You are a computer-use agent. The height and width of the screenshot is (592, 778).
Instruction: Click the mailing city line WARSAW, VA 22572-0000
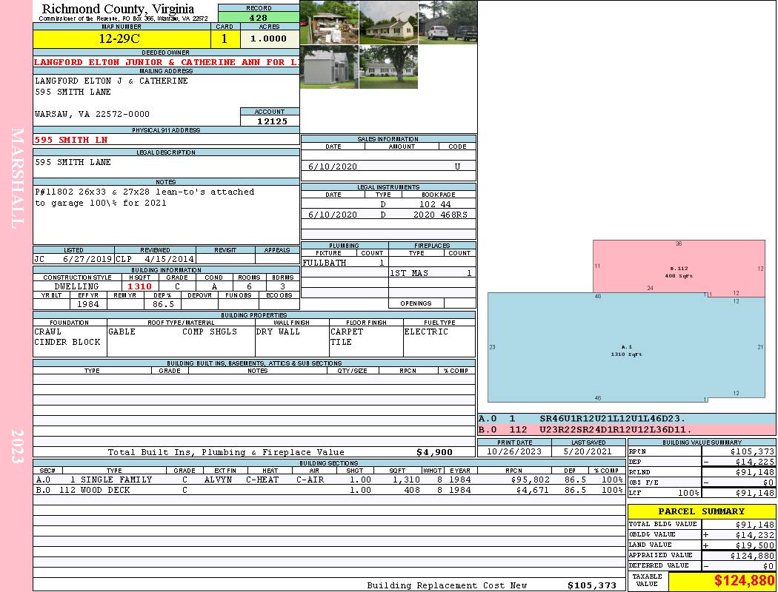point(92,114)
